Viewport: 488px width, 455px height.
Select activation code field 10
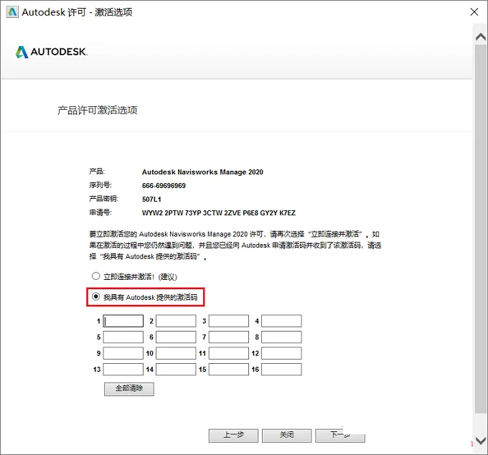(176, 353)
